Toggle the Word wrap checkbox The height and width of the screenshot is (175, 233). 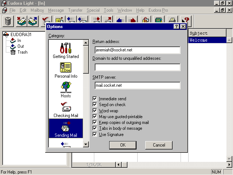95,110
